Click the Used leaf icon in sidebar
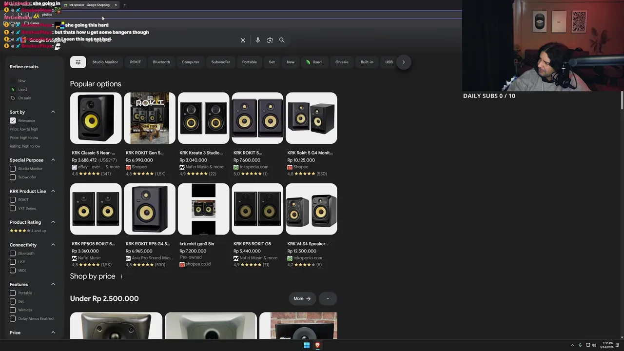Image resolution: width=624 pixels, height=351 pixels. pos(13,90)
